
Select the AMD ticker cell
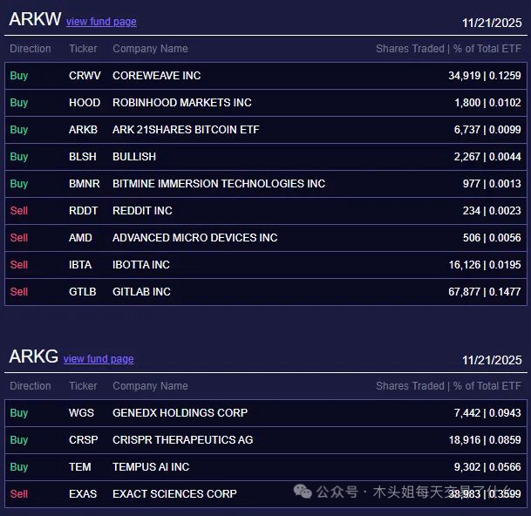click(x=80, y=238)
